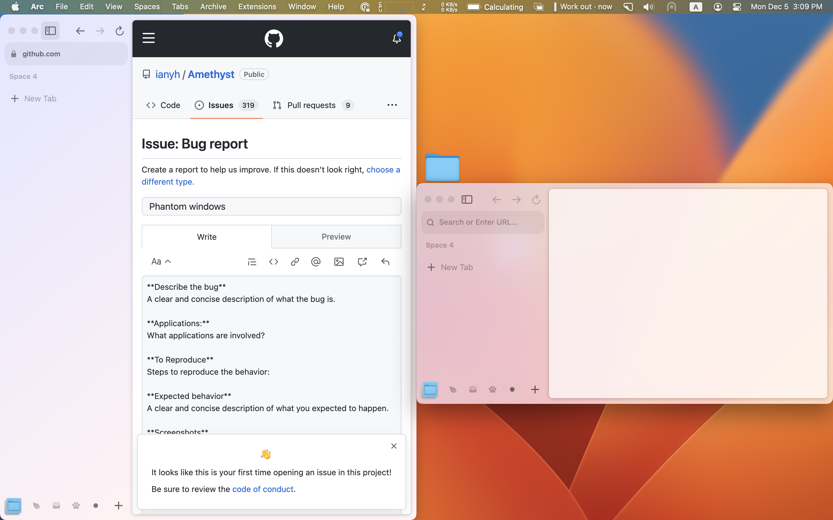Screen dimensions: 833x520
Task: Open the Spaces menu in menu bar
Action: coord(147,7)
